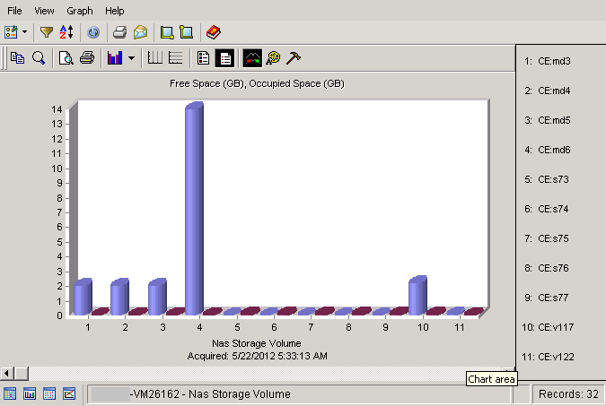The height and width of the screenshot is (406, 606).
Task: Click legend entry '10: CE:v117'
Action: pos(548,327)
